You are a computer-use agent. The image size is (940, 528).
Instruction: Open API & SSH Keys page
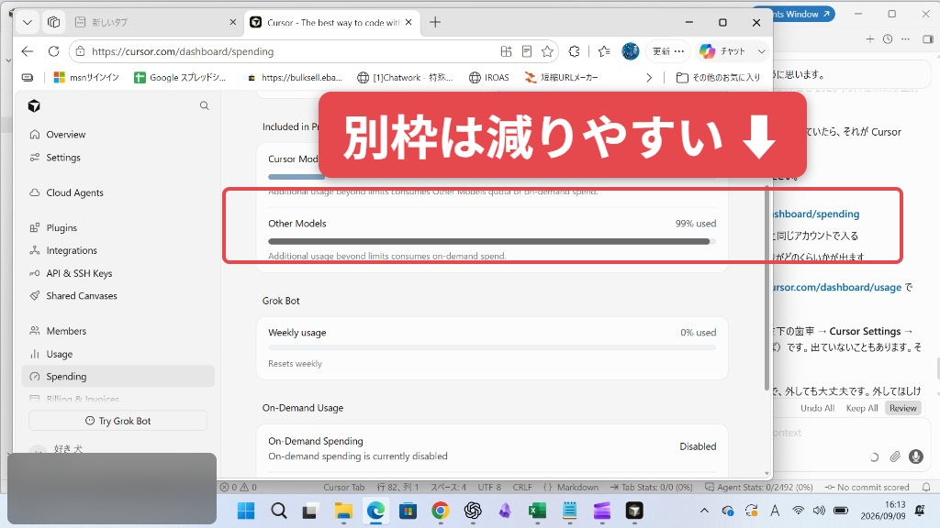(118, 273)
